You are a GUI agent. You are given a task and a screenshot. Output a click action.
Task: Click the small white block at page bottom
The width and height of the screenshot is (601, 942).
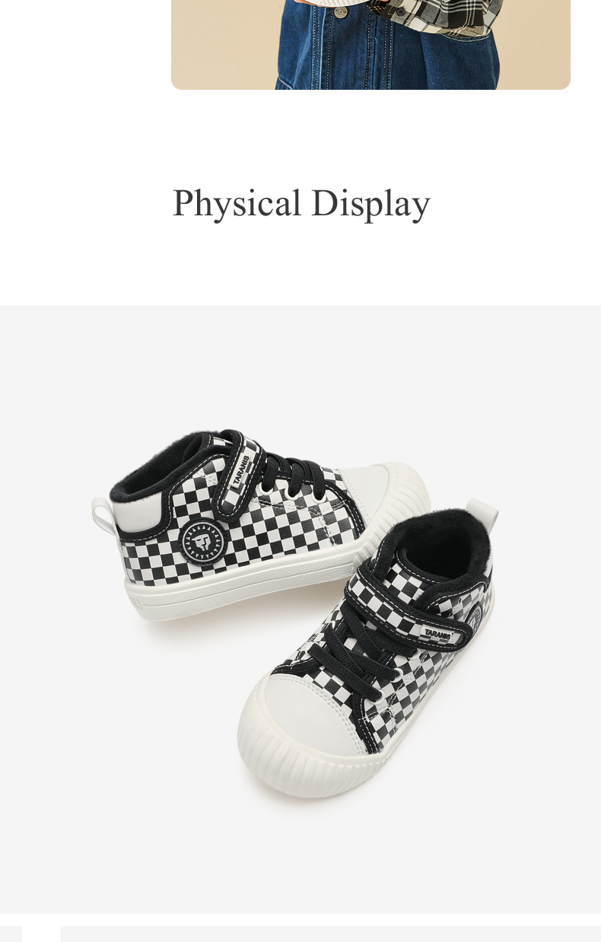click(x=41, y=934)
